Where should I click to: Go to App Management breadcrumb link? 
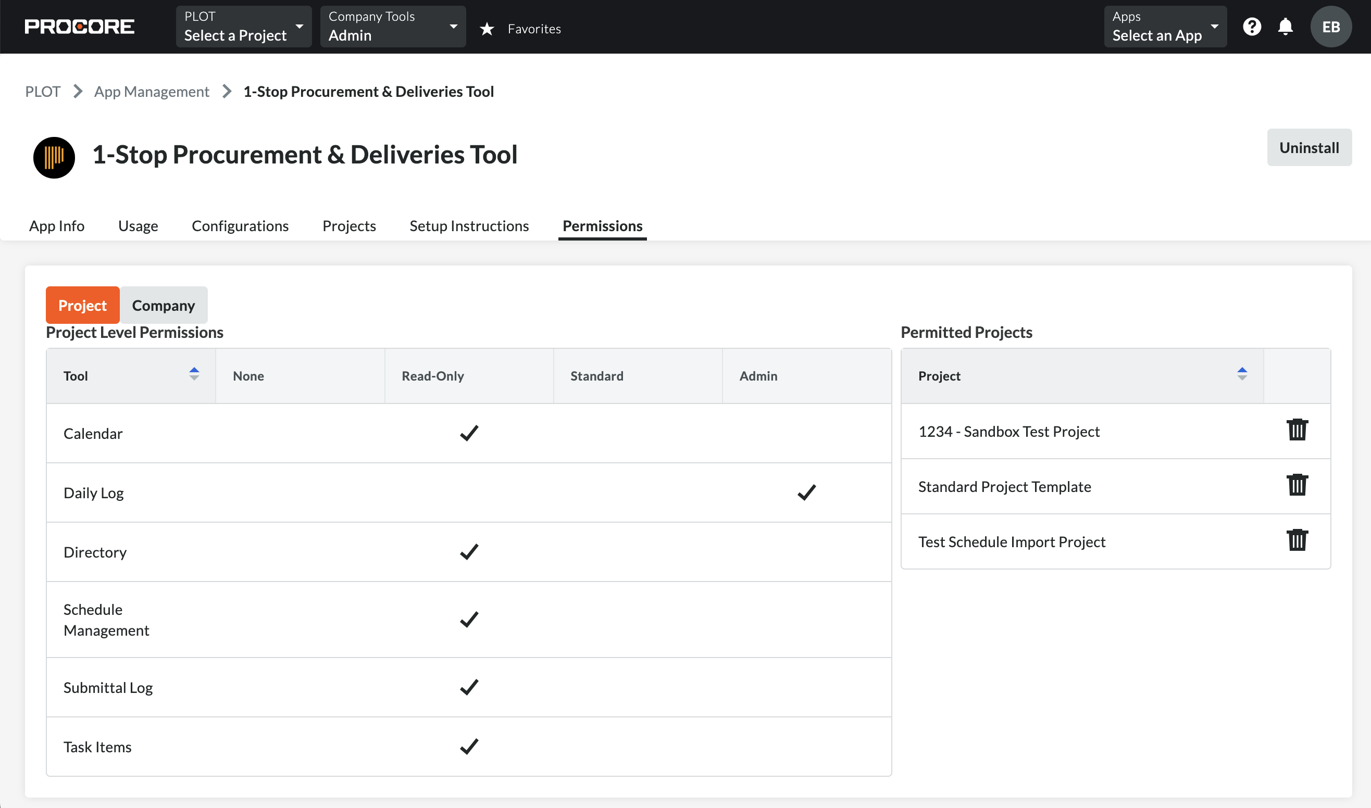[152, 92]
